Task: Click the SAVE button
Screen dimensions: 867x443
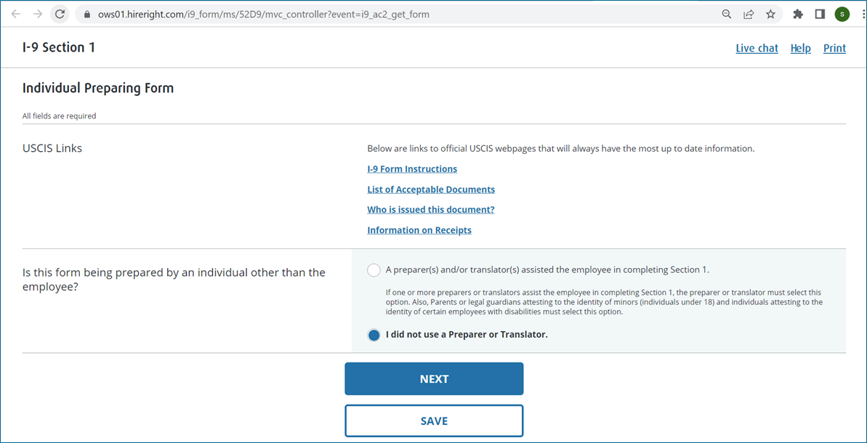Action: pos(434,420)
